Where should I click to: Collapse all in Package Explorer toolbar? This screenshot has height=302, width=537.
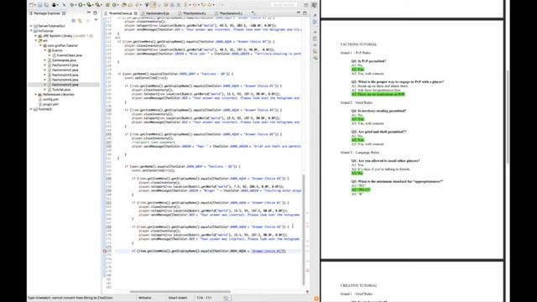pyautogui.click(x=73, y=21)
